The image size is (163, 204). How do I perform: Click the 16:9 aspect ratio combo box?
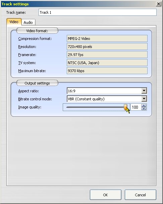[x=107, y=91]
